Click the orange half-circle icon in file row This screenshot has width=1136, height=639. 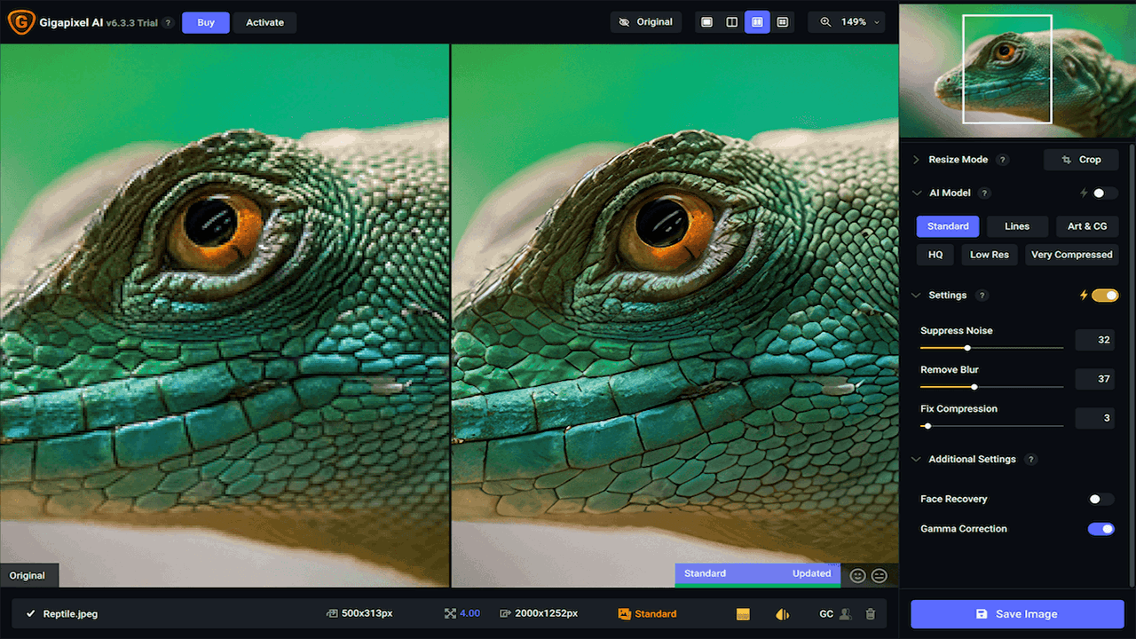click(782, 614)
